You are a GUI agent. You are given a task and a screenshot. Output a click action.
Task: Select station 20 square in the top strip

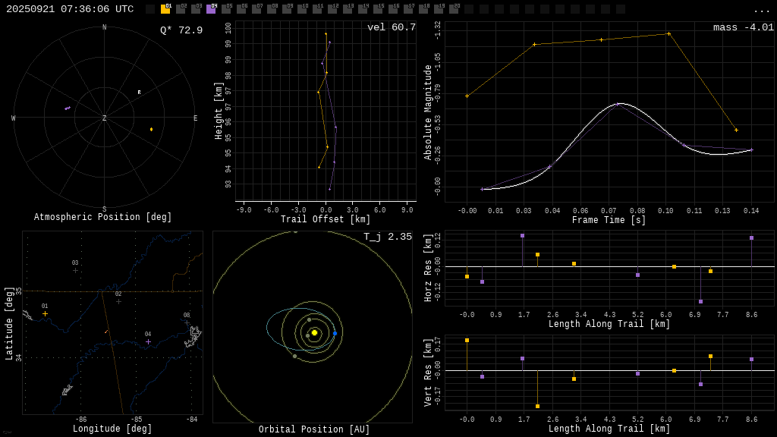pos(454,9)
